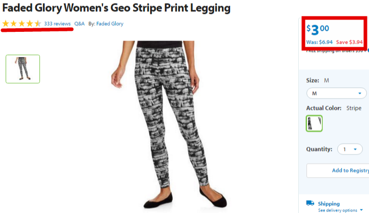Expand the Quantity dropdown

pyautogui.click(x=350, y=149)
